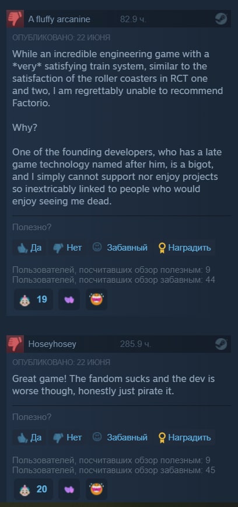
Task: Open the Hoseyhosey user profile
Action: point(52,345)
